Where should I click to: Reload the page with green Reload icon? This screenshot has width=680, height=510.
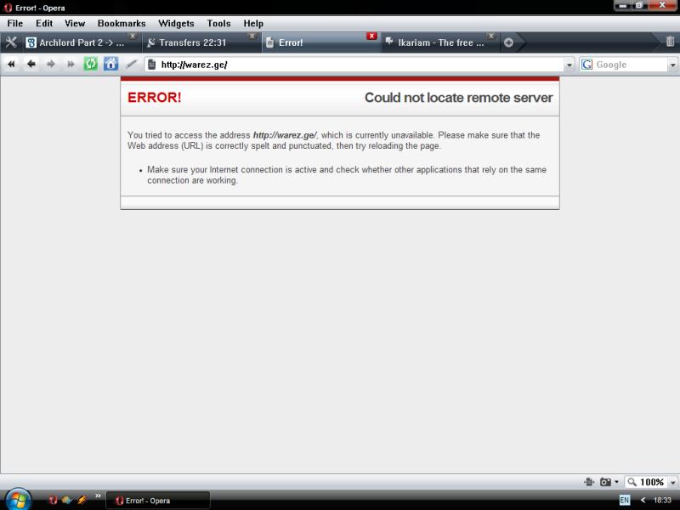click(x=91, y=65)
